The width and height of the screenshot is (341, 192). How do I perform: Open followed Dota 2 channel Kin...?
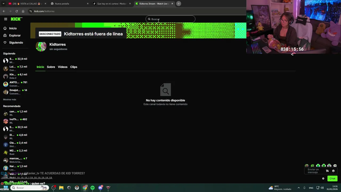click(15, 76)
